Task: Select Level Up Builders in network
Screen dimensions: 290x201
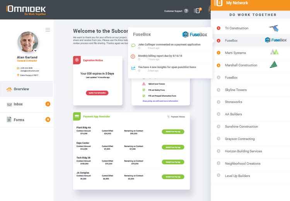Action: pos(251,176)
